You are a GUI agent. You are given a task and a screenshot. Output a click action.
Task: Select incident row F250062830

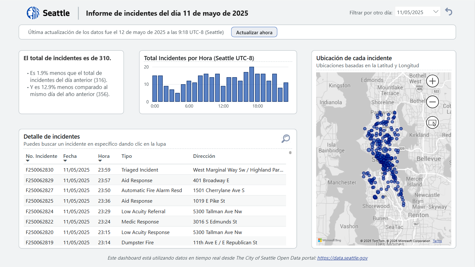pos(39,170)
